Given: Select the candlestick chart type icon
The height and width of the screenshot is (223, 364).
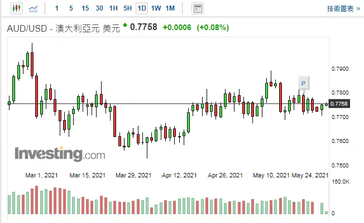Looking at the screenshot, I should pos(17,8).
